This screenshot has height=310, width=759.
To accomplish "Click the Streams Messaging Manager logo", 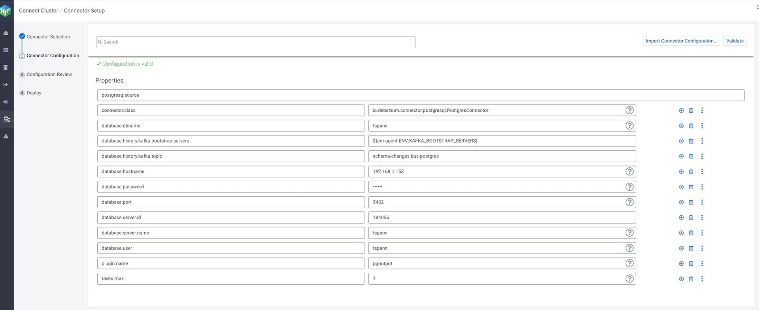I will point(6,11).
